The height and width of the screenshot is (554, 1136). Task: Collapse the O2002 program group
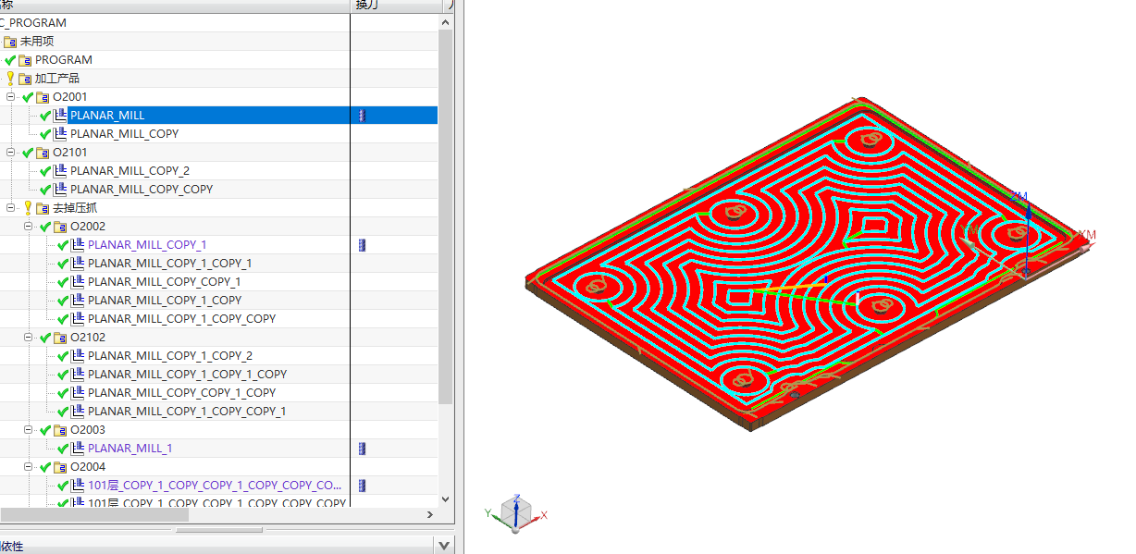29,227
